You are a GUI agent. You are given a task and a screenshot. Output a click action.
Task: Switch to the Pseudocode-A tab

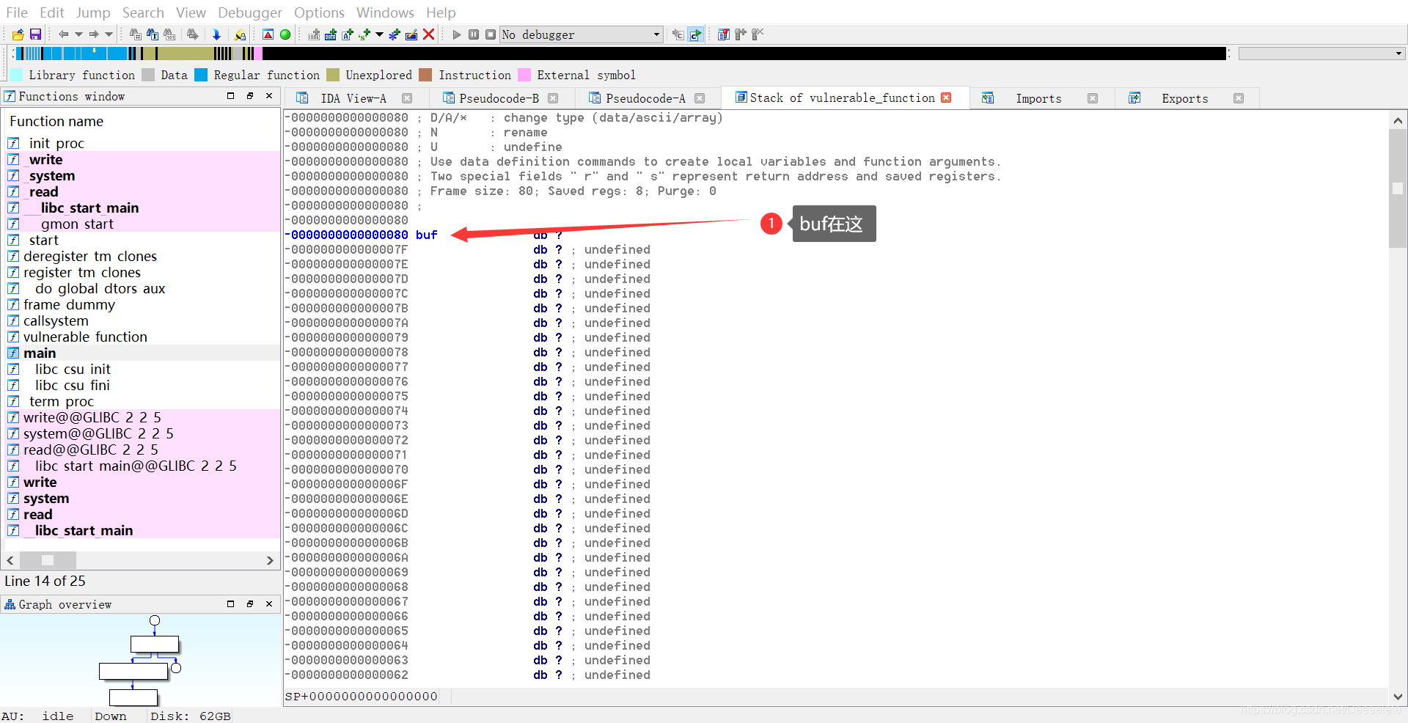tap(646, 98)
